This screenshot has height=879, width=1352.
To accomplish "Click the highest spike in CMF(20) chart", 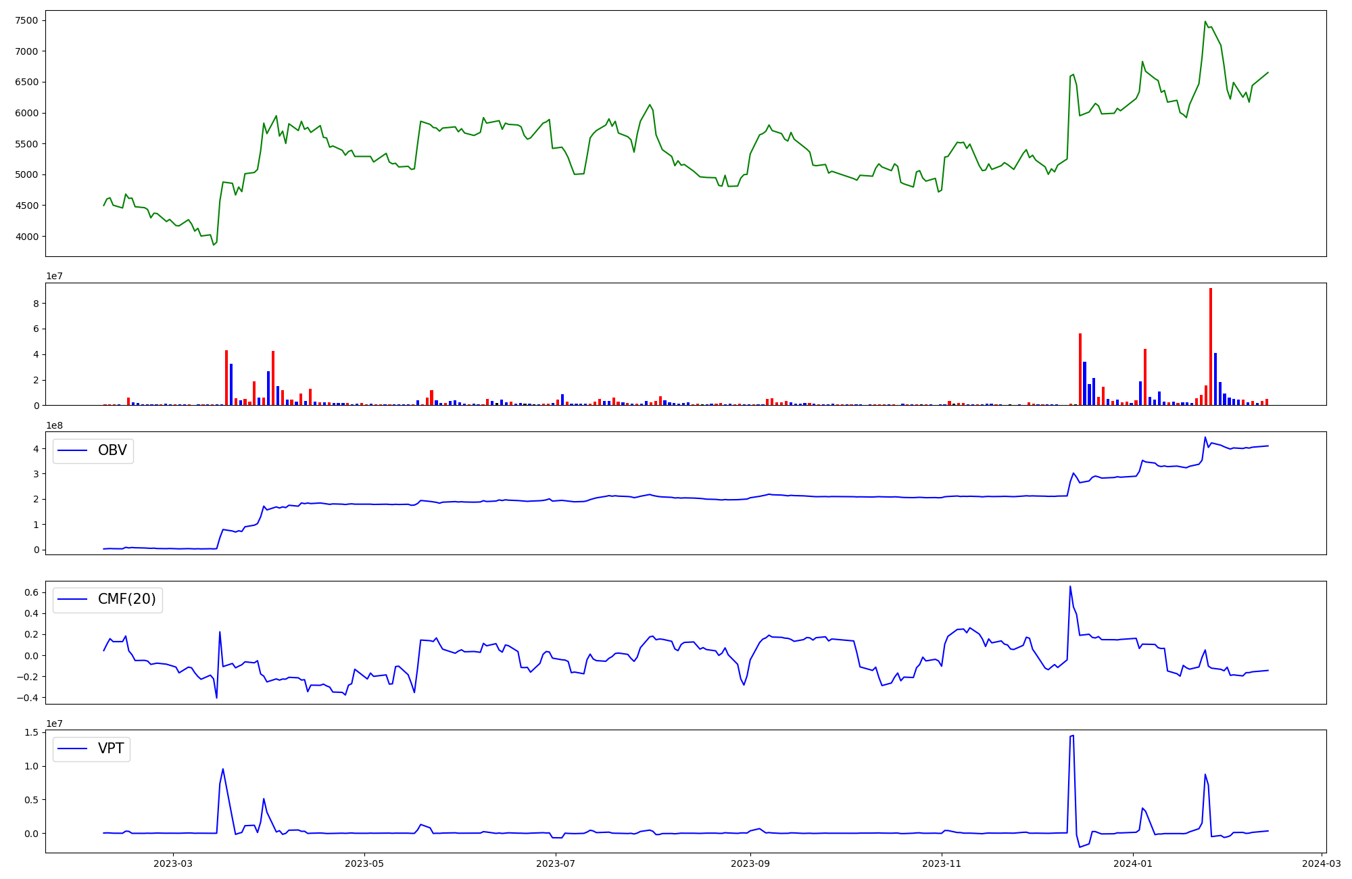I will point(1070,587).
